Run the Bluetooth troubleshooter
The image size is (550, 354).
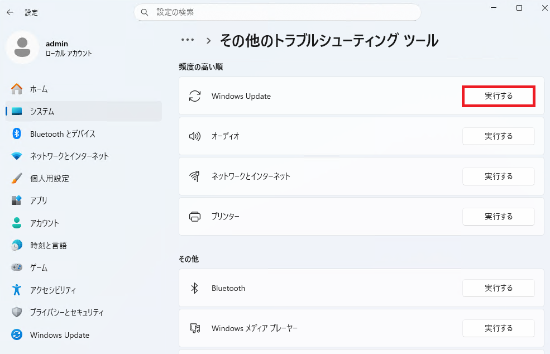point(499,288)
